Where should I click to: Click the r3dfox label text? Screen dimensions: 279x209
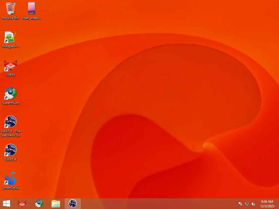click(x=11, y=75)
